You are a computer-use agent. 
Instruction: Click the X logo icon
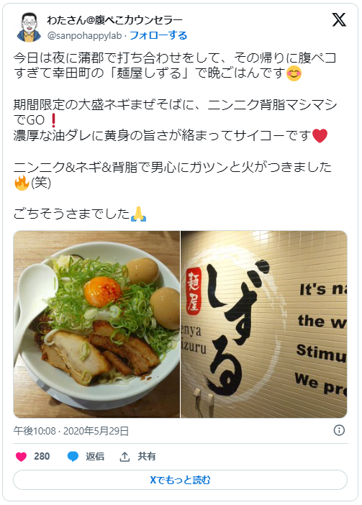(339, 20)
